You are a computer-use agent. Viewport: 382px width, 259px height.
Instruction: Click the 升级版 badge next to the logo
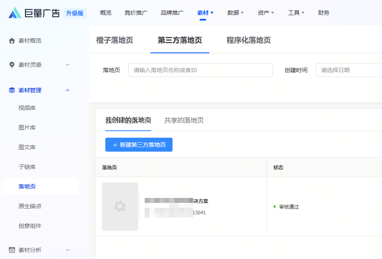pyautogui.click(x=74, y=13)
